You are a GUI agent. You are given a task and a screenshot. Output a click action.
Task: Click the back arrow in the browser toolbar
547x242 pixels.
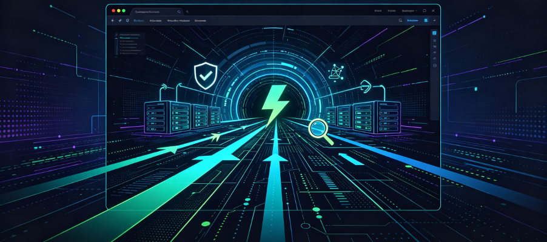pos(113,21)
